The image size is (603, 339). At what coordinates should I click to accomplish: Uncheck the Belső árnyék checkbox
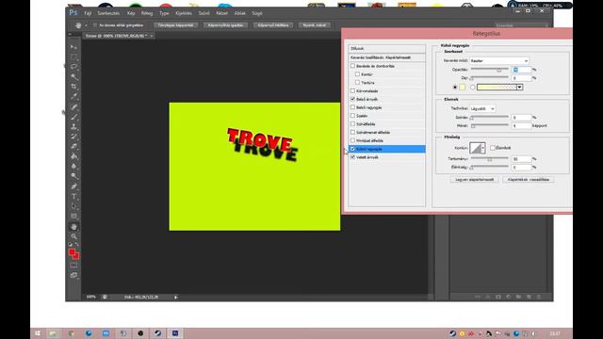click(352, 99)
